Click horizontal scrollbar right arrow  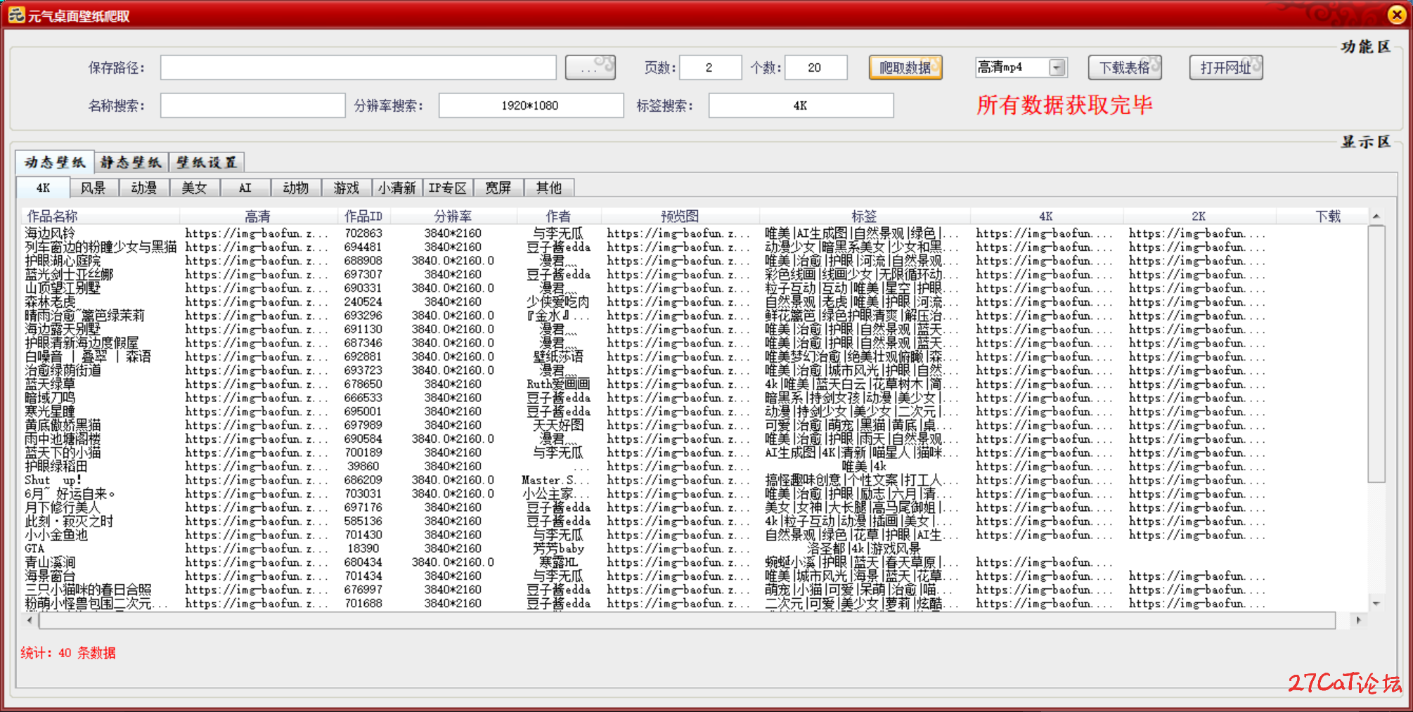click(x=1358, y=621)
